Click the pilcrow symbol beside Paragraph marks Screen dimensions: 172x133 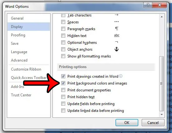point(117,29)
